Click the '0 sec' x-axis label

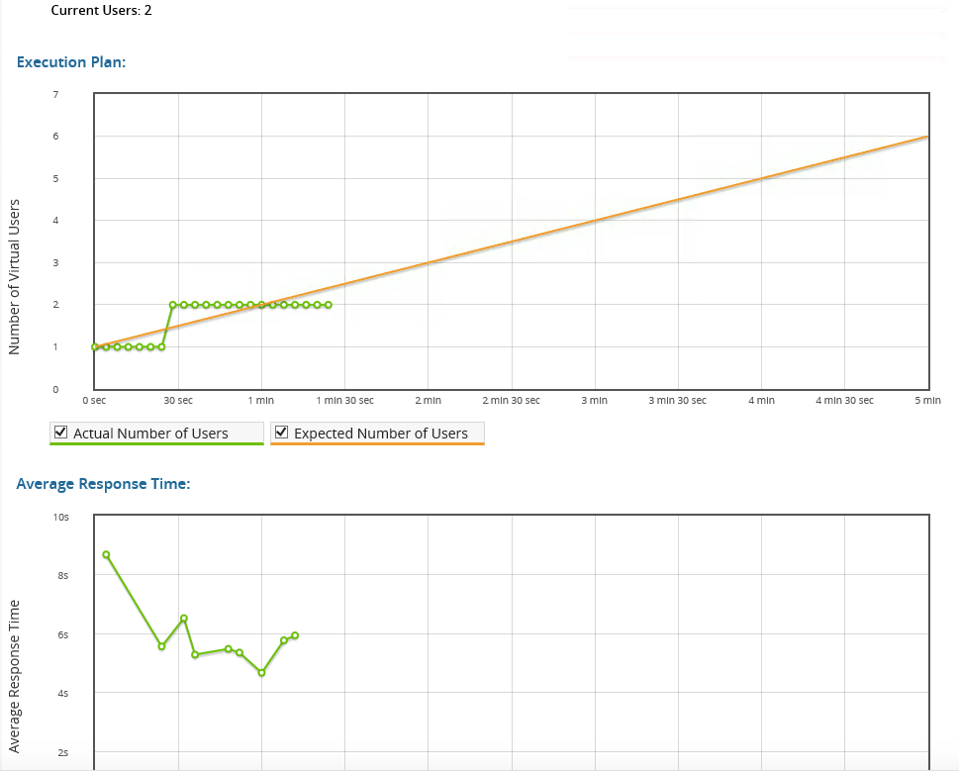[94, 401]
